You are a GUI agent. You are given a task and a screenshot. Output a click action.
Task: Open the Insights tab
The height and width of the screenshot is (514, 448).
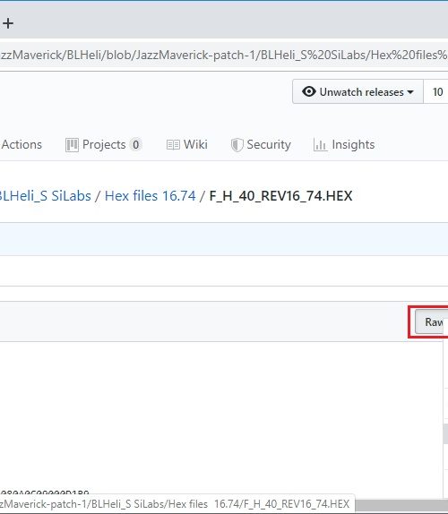(344, 144)
